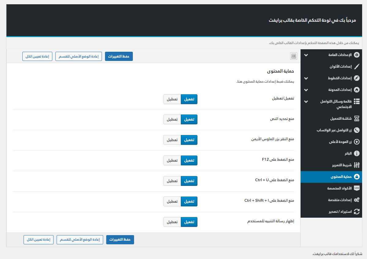This screenshot has height=259, width=367.
Task: Click the brush icon for إعدادات الألوان
Action: tap(357, 66)
